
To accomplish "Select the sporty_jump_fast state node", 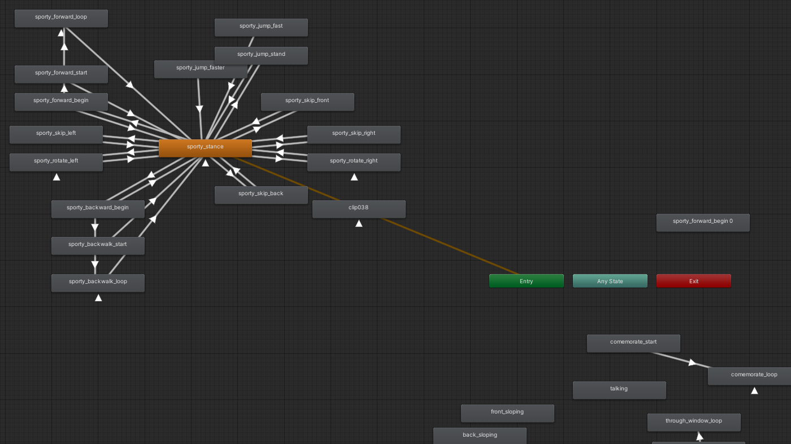I will [x=261, y=27].
